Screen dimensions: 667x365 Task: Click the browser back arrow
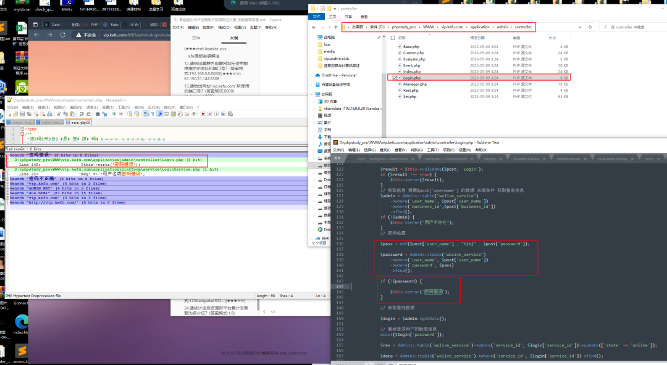(36, 35)
